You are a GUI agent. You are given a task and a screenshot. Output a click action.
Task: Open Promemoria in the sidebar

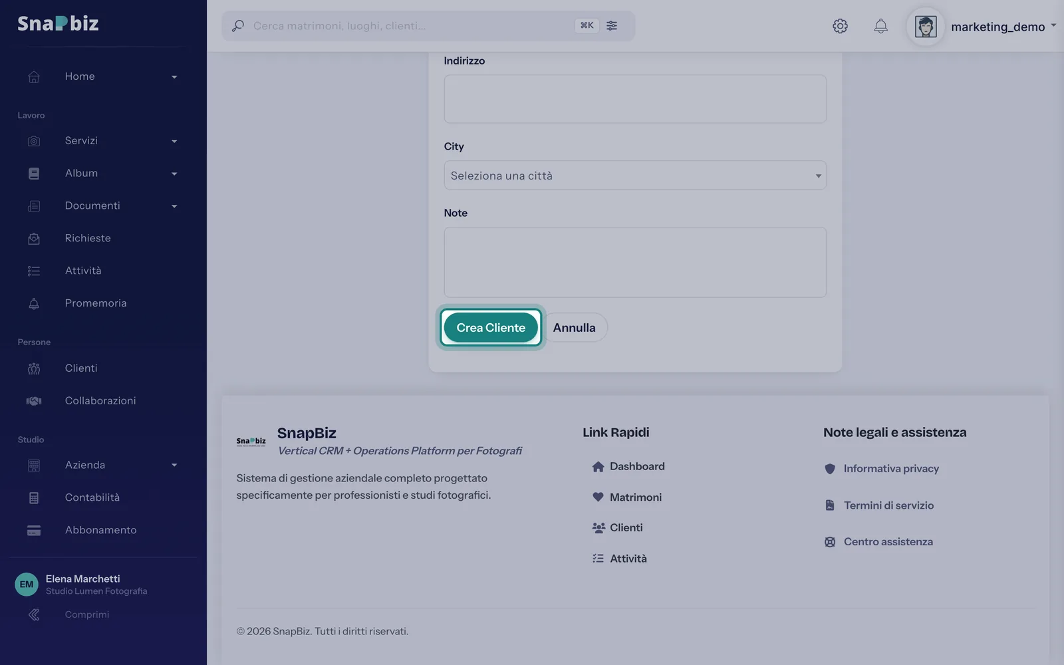tap(96, 303)
